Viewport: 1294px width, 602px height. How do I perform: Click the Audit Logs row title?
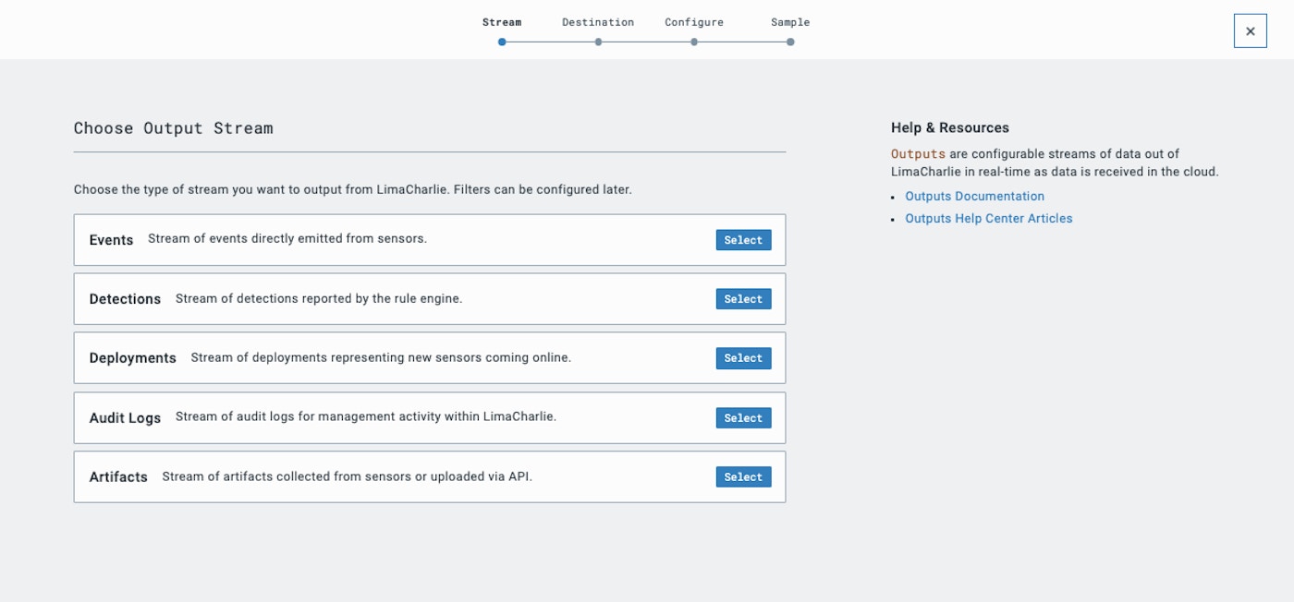[x=125, y=418]
